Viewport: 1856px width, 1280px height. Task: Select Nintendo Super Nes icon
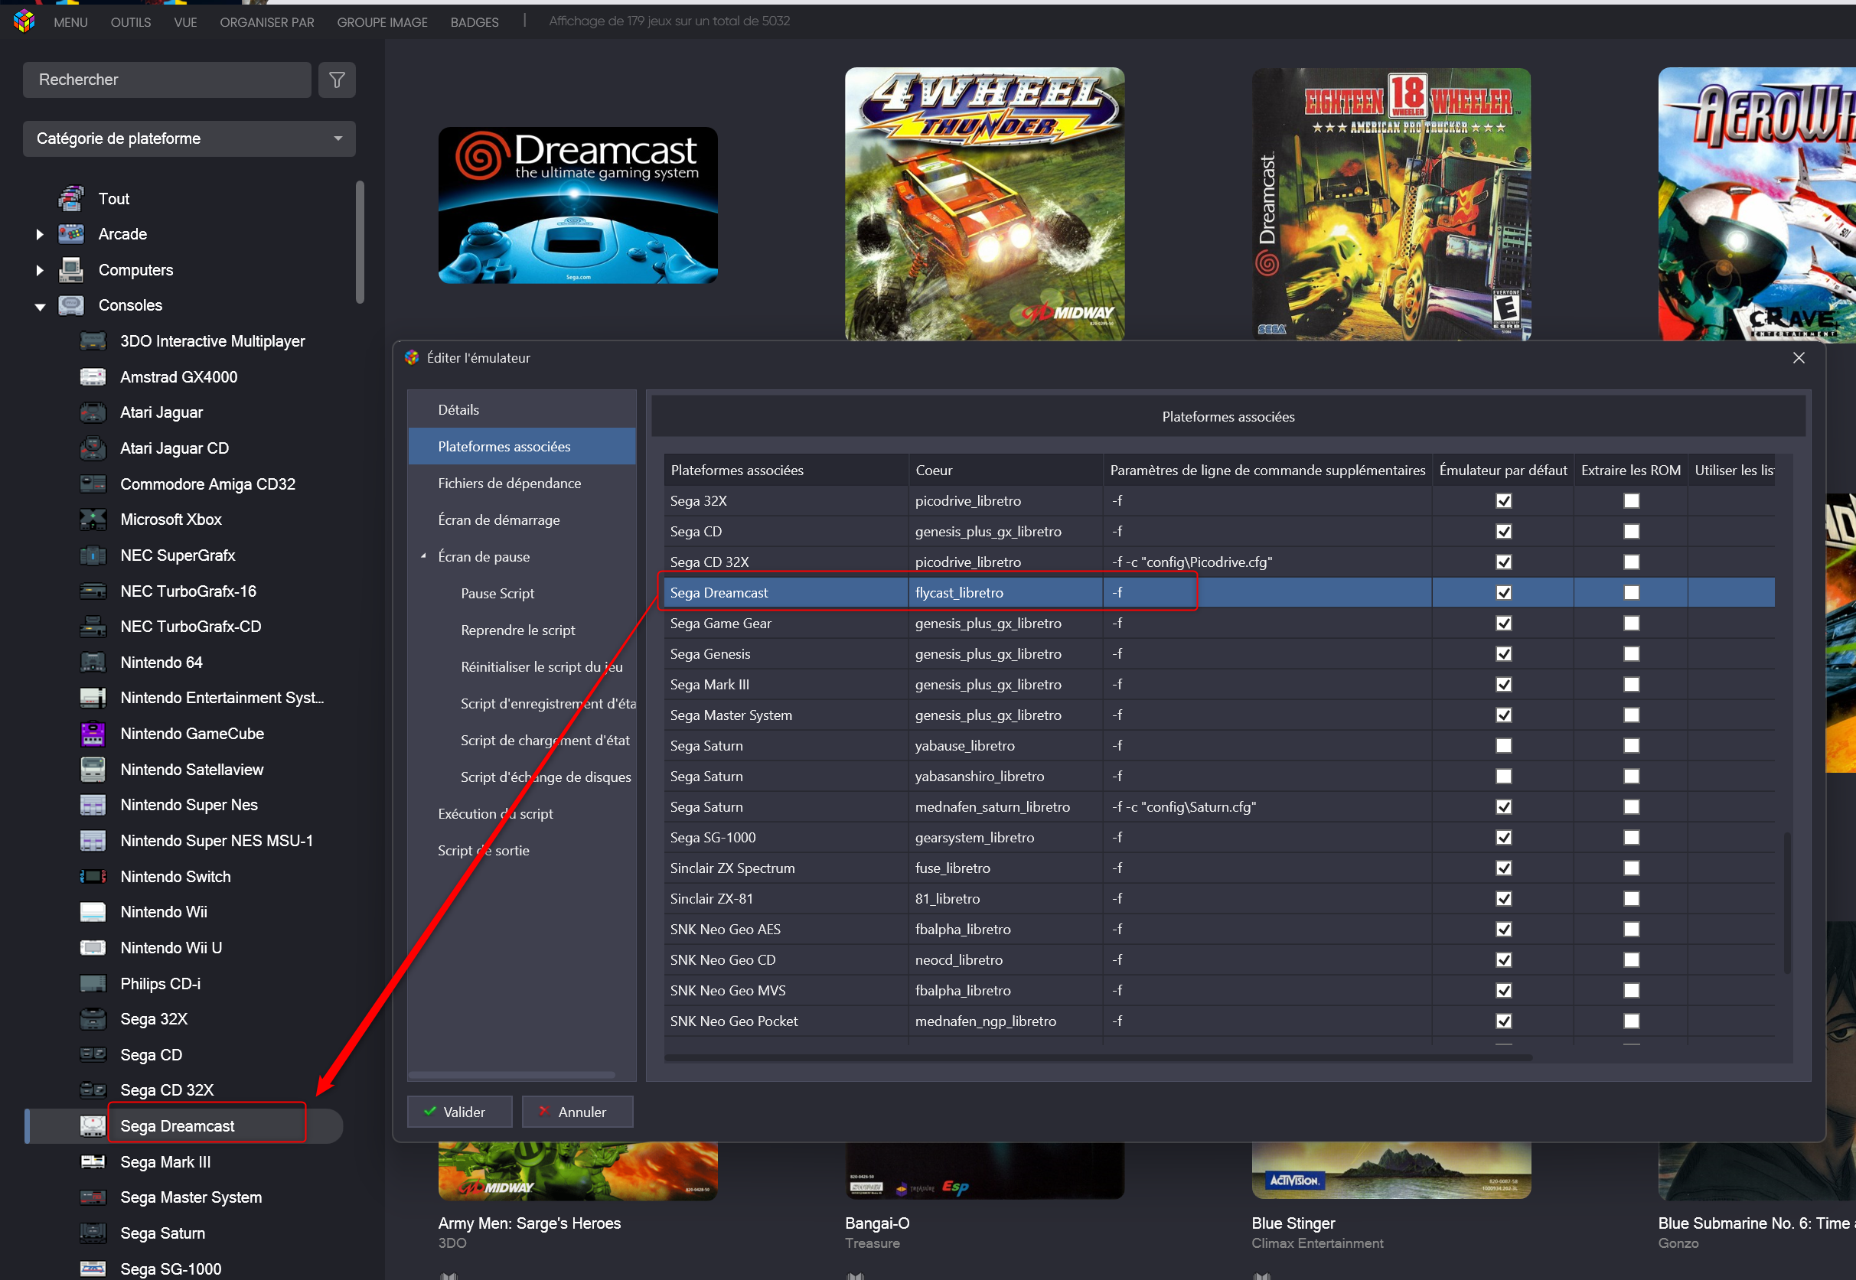coord(93,804)
